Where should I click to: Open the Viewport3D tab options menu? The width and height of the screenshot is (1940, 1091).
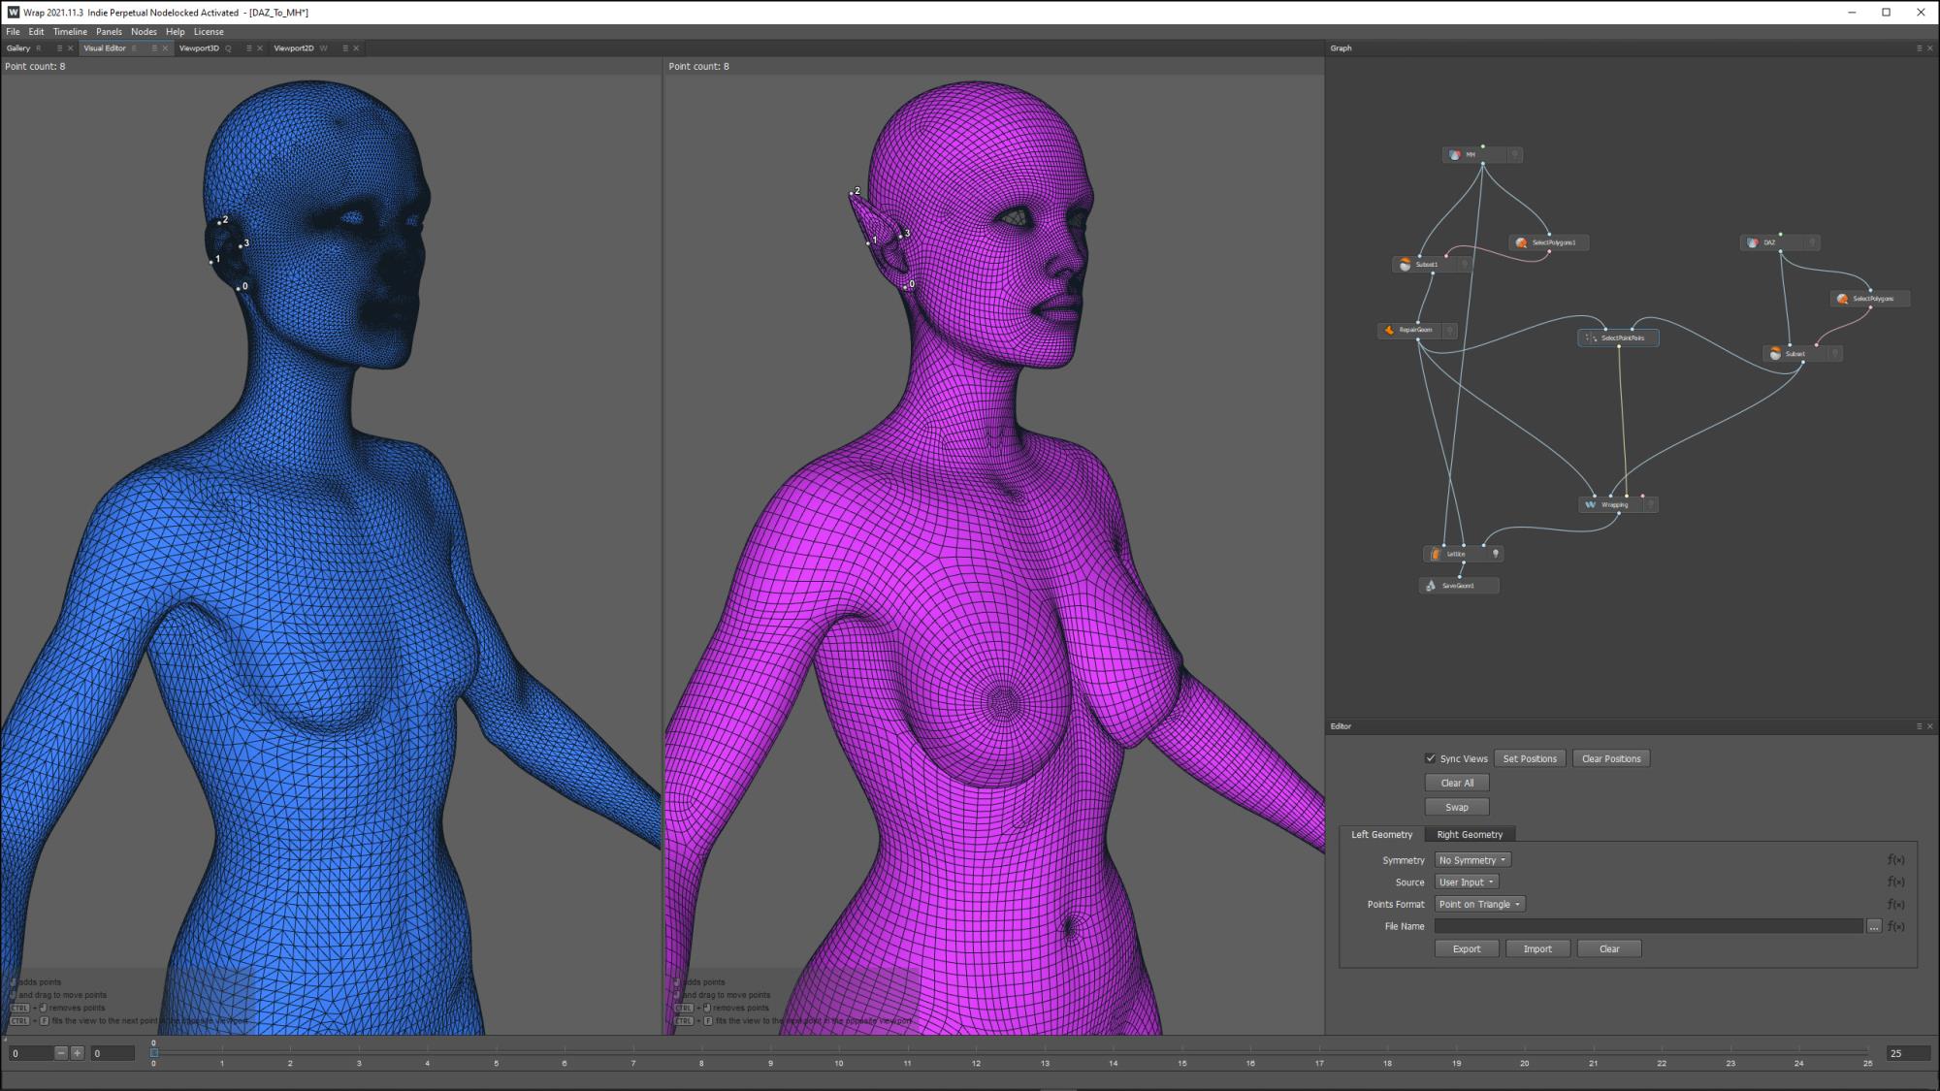[249, 48]
